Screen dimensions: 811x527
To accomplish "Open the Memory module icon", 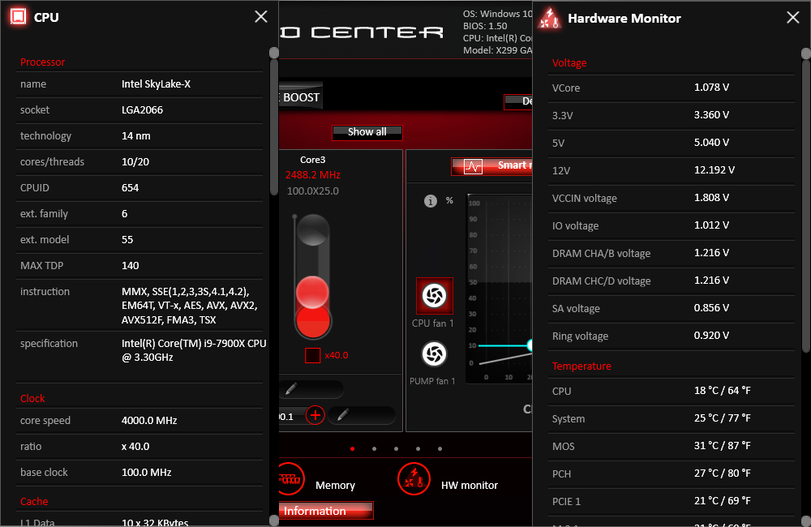I will [290, 479].
